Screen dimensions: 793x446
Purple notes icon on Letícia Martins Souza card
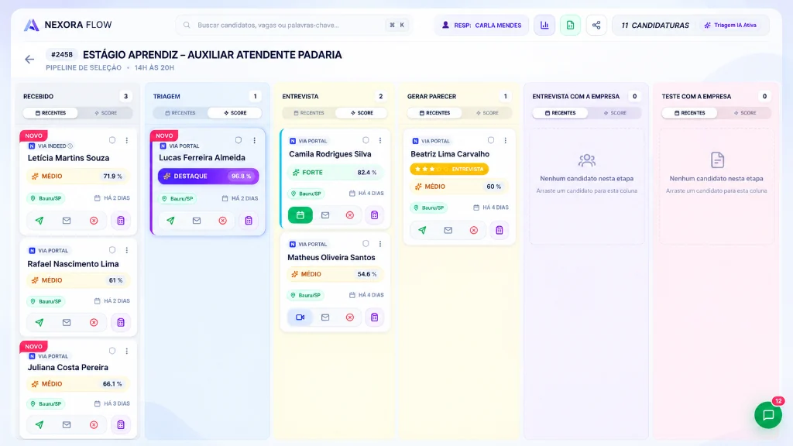(121, 221)
